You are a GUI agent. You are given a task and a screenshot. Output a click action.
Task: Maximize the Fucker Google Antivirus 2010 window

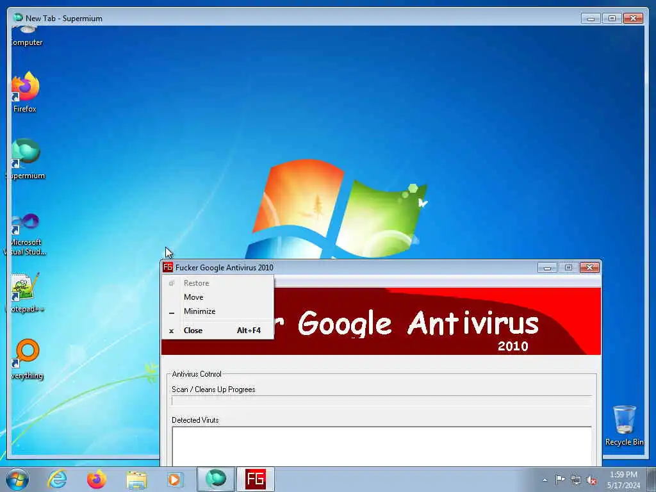568,268
